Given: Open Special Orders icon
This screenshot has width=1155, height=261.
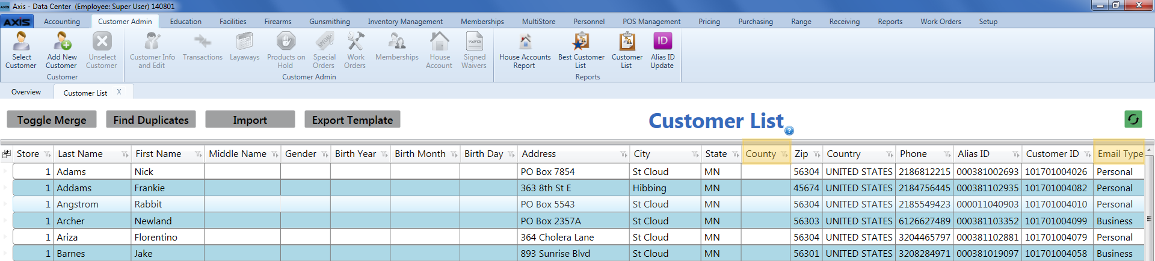Looking at the screenshot, I should point(324,51).
